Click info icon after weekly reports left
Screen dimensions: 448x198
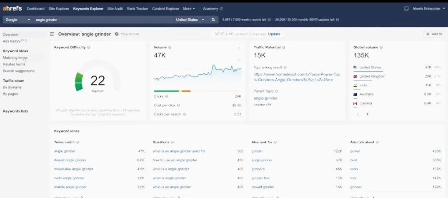(269, 20)
